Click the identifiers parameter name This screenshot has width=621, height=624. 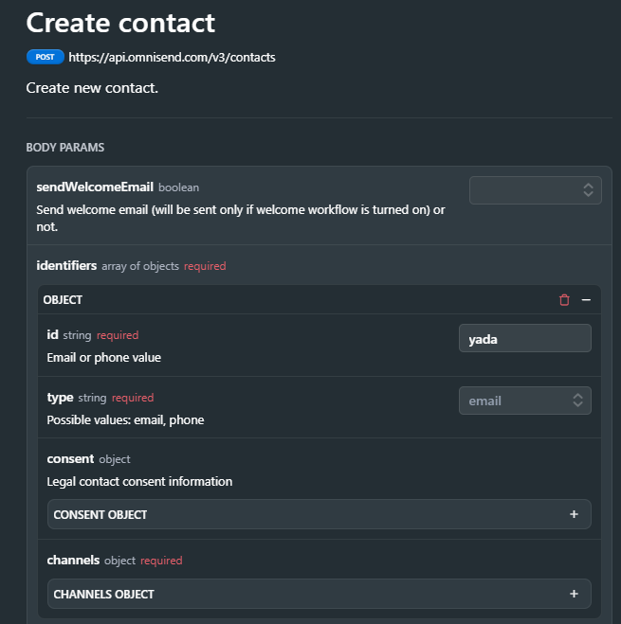[x=66, y=265]
